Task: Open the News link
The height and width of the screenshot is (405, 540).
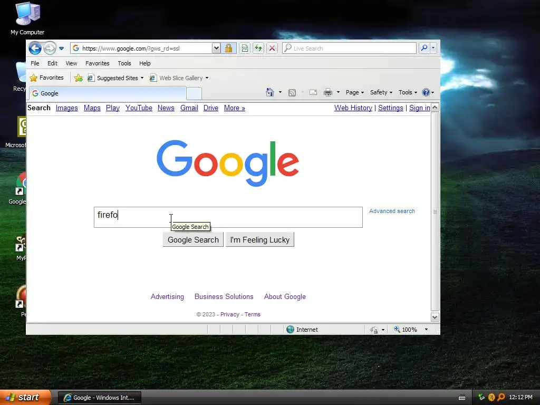Action: [166, 108]
